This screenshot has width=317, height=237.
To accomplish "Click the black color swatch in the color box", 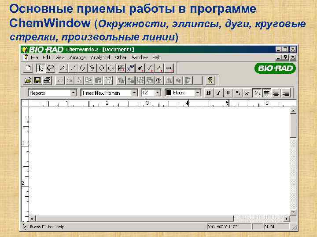I will (x=169, y=93).
